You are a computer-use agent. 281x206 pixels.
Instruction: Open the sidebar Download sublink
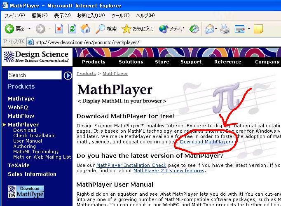(x=25, y=130)
